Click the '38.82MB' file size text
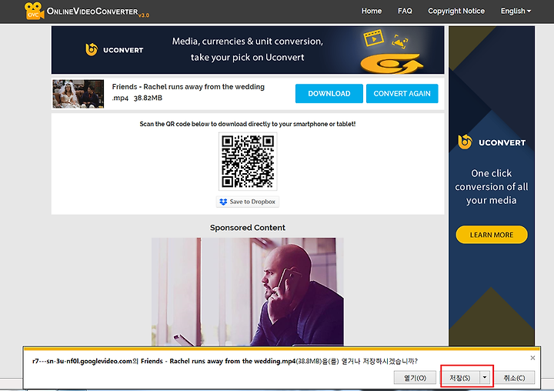 [x=148, y=98]
